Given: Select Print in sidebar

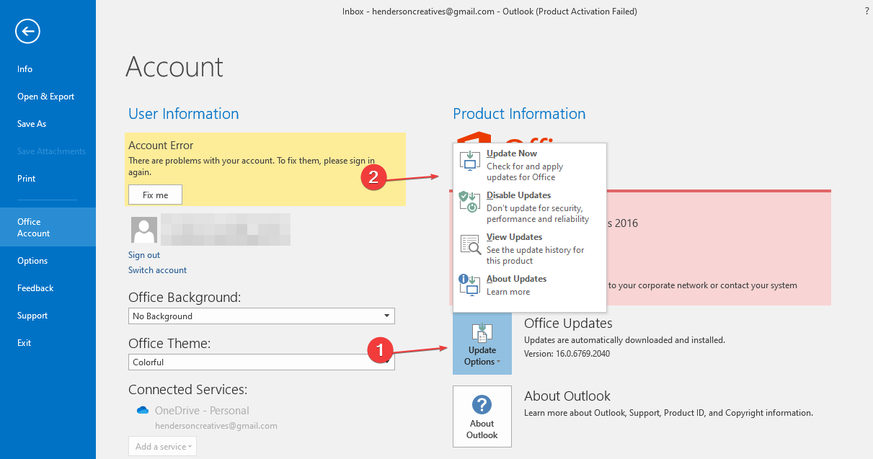Looking at the screenshot, I should click(48, 179).
